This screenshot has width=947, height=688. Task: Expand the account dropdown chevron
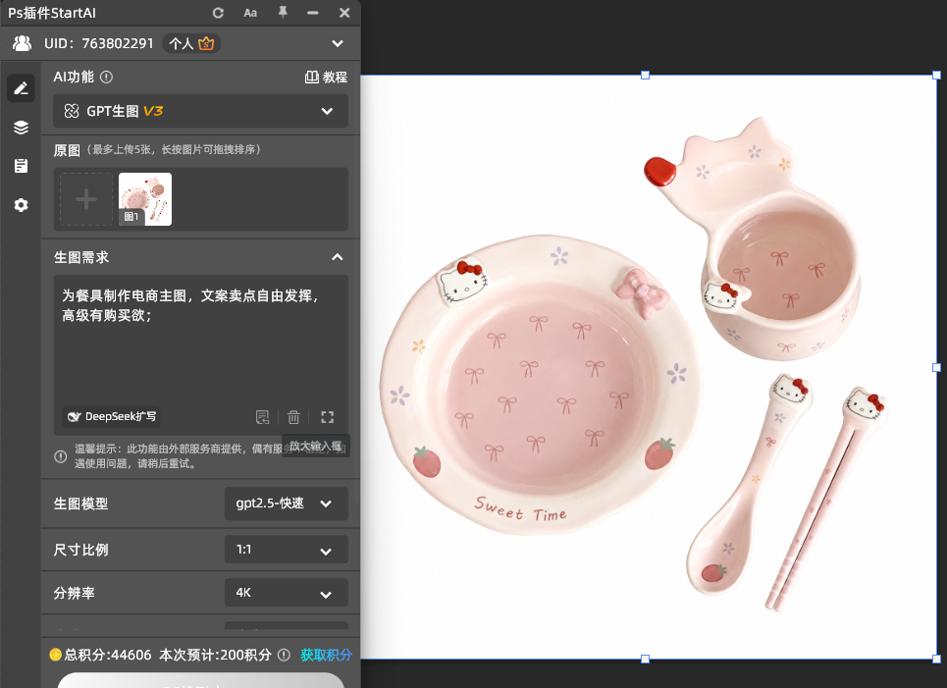338,43
